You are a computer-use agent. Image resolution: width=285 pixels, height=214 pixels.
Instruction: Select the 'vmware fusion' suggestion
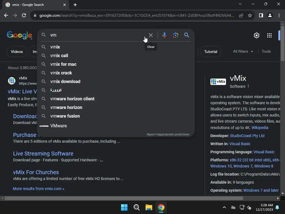click(116, 116)
